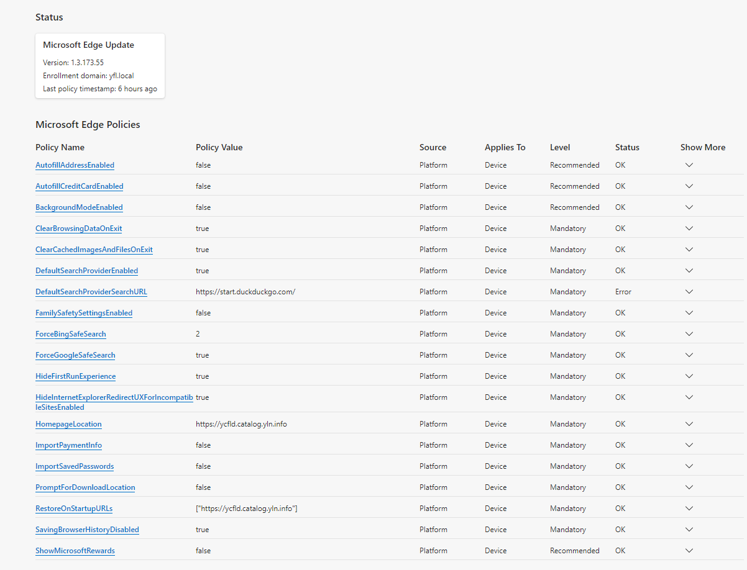
Task: Expand Show More for HomepageLocation
Action: click(x=689, y=424)
